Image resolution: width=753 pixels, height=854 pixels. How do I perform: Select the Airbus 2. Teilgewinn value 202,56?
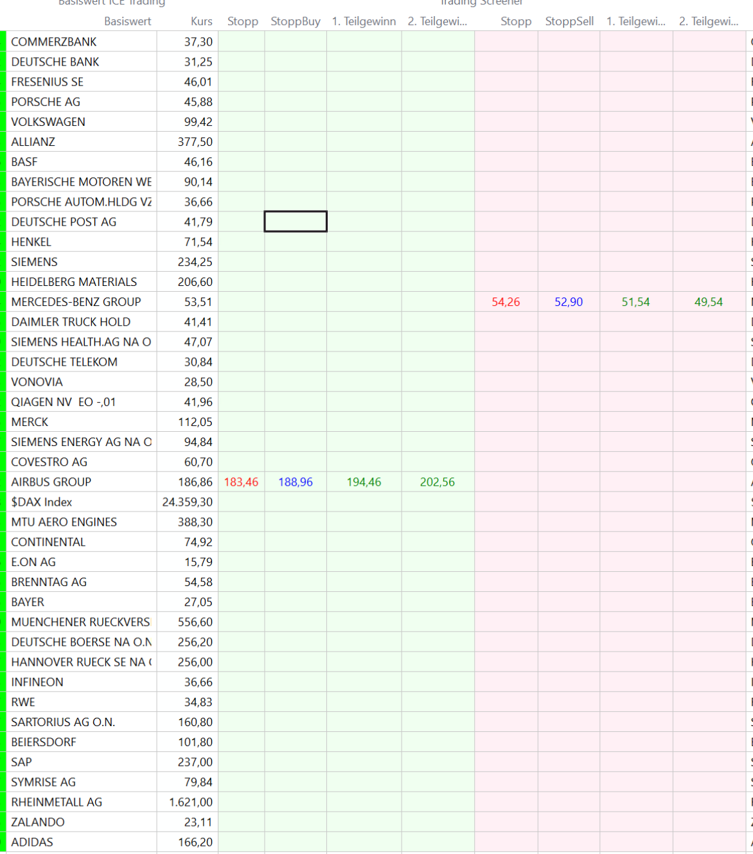click(x=437, y=482)
